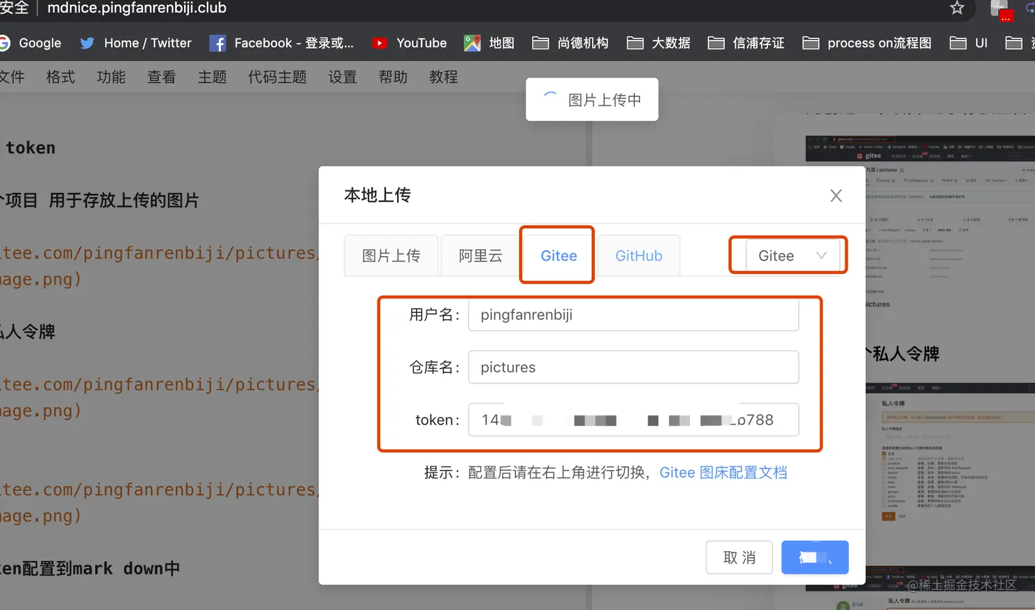Click the 本地上传 dialog title
The height and width of the screenshot is (610, 1035).
pos(377,195)
